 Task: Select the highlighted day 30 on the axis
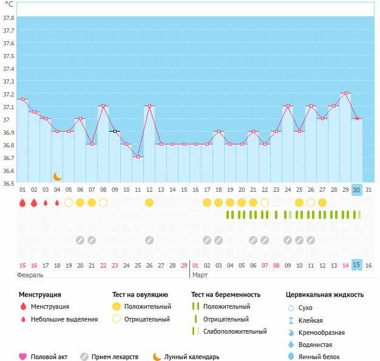click(357, 190)
